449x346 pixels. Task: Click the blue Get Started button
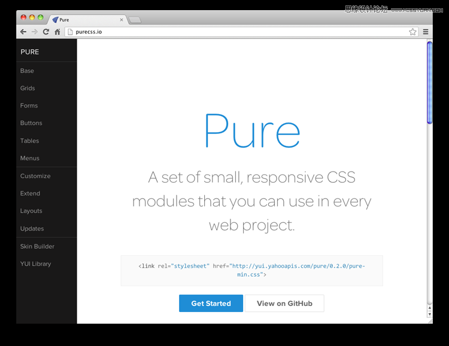coord(211,304)
